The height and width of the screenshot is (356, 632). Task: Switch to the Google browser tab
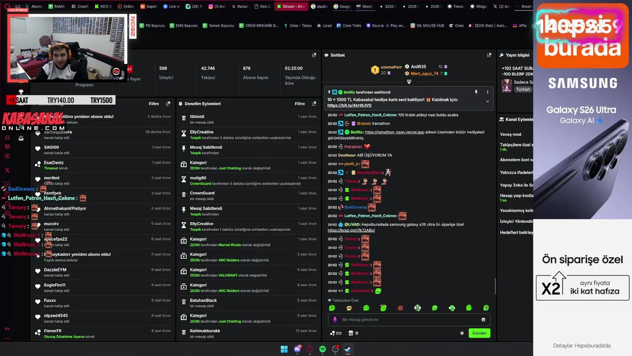(342, 6)
